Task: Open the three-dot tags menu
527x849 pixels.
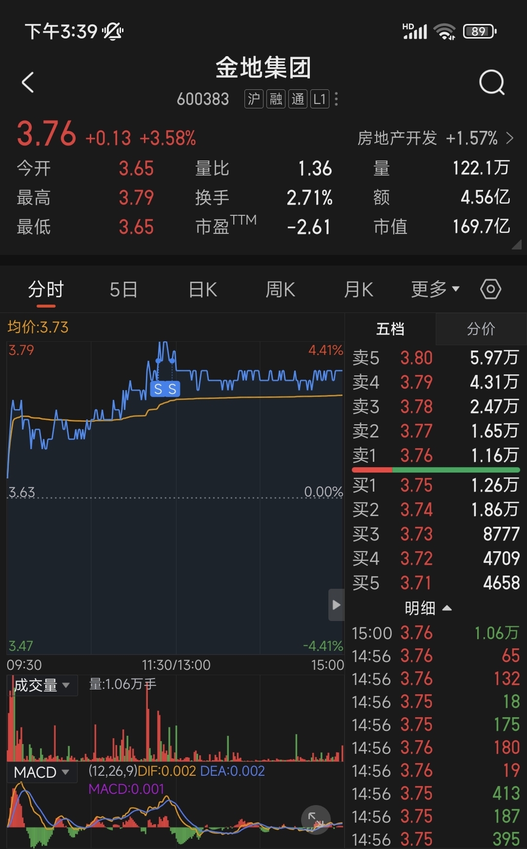Action: [336, 99]
